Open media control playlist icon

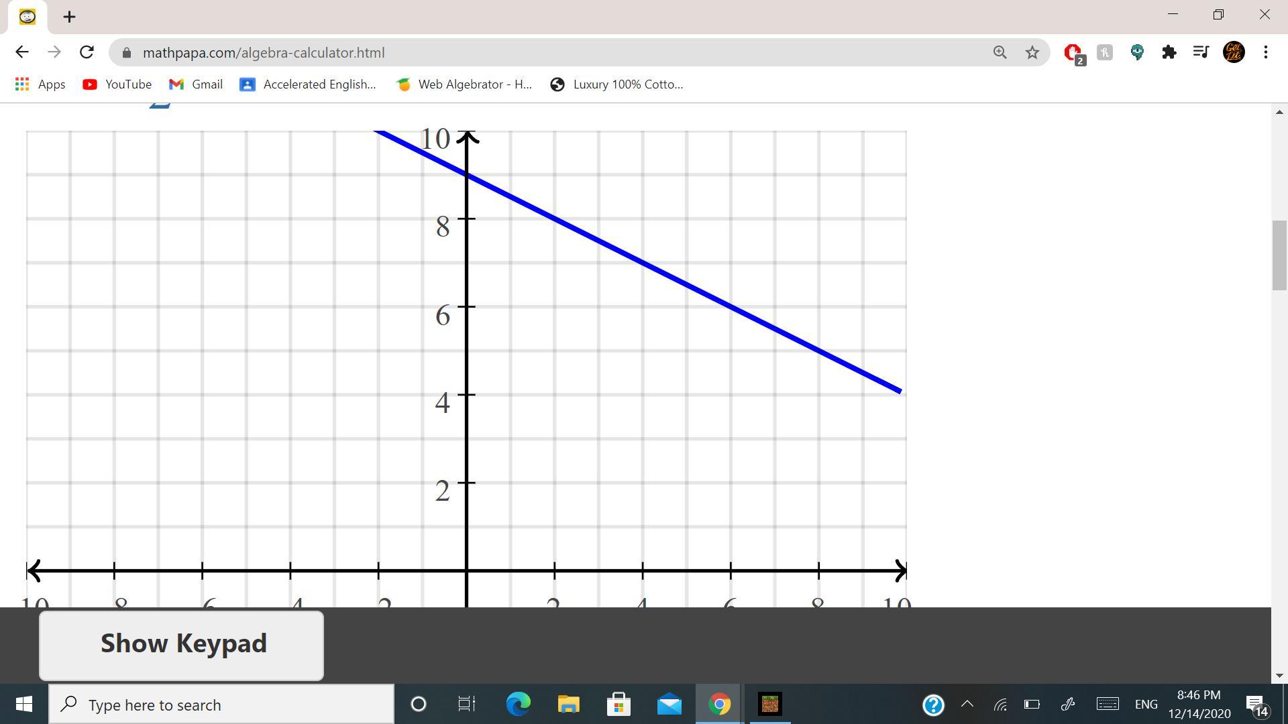tap(1201, 52)
